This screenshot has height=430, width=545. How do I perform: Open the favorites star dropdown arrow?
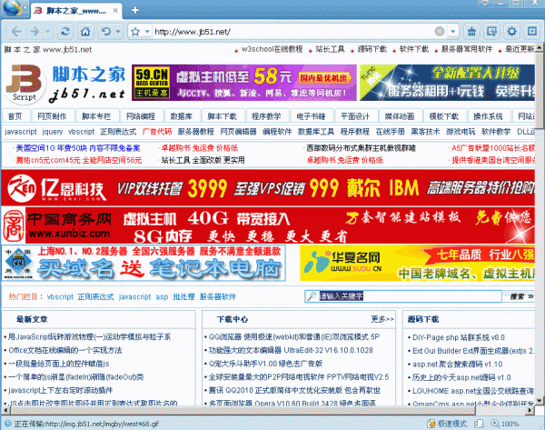tap(147, 32)
